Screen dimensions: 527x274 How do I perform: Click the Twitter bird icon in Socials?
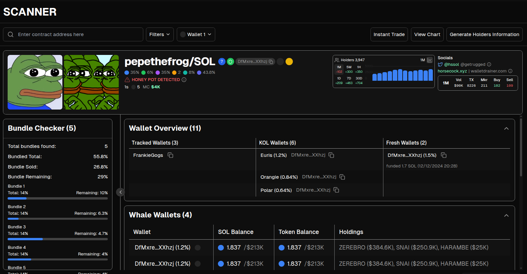pyautogui.click(x=440, y=65)
